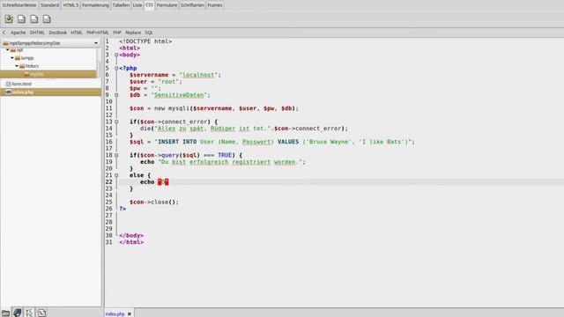Click the $con->close(); statement
Image resolution: width=564 pixels, height=317 pixels.
(154, 202)
